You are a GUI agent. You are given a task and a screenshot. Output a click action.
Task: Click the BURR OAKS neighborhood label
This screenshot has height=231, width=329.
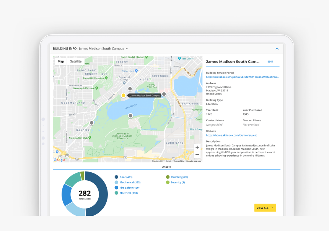[x=174, y=143]
